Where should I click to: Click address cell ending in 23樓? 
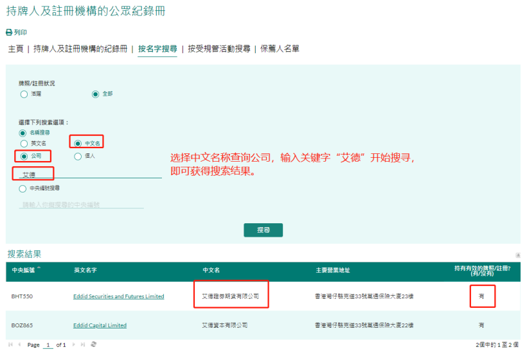[x=364, y=296]
